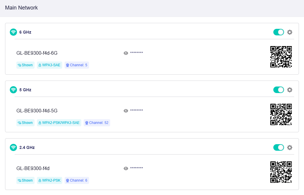Turn off the 5 GHz network switch
This screenshot has height=195, width=304.
coord(279,90)
